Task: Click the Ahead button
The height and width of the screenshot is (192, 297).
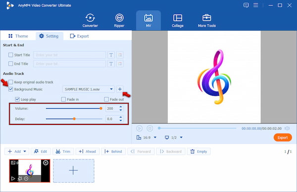Action: [x=87, y=152]
